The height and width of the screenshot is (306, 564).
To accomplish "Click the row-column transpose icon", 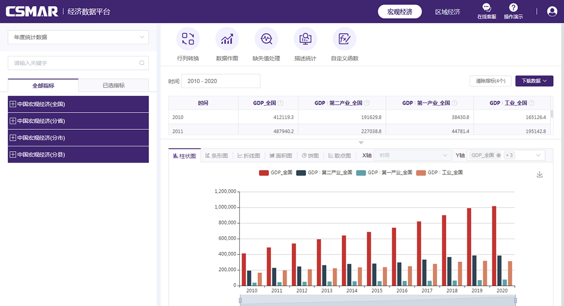I will [188, 39].
